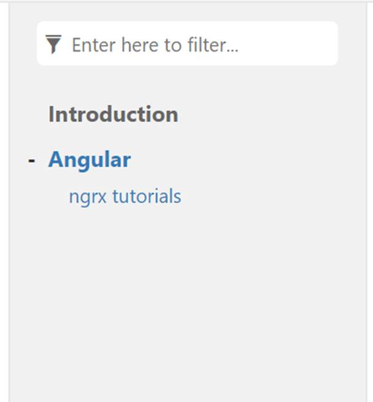The height and width of the screenshot is (402, 373).
Task: Click the bold blue Angular entry
Action: click(90, 160)
